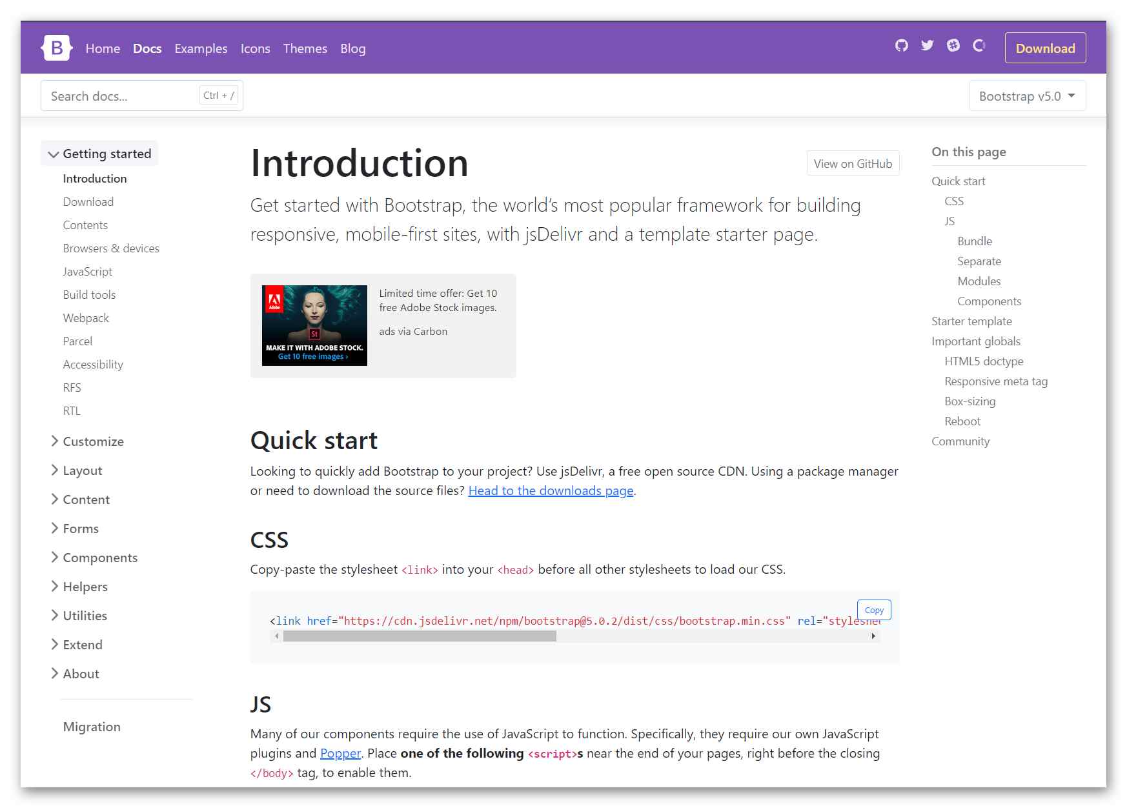This screenshot has width=1127, height=808.
Task: Collapse the Getting started section
Action: [99, 154]
